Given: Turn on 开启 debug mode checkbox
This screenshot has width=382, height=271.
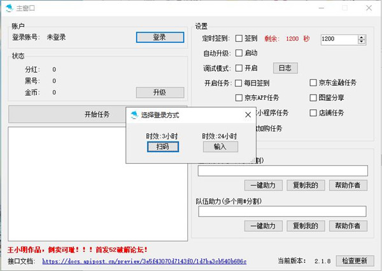Looking at the screenshot, I should point(239,68).
